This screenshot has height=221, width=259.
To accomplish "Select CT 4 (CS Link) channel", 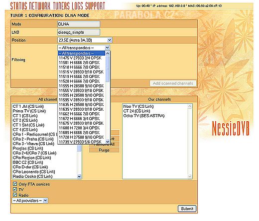I will pos(25,130).
